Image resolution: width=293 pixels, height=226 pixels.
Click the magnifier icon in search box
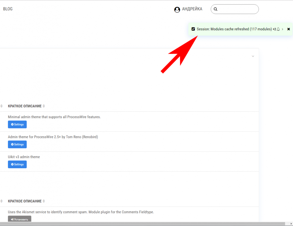pos(216,9)
